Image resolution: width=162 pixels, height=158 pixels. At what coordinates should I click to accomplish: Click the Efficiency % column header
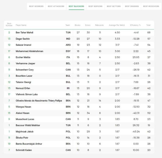click(x=135, y=25)
